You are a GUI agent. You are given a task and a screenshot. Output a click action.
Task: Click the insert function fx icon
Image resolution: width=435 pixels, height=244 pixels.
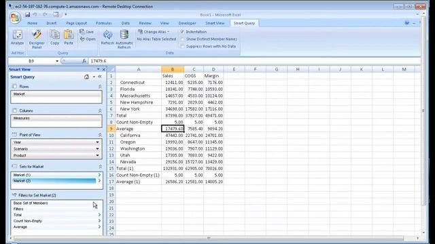tap(84, 61)
